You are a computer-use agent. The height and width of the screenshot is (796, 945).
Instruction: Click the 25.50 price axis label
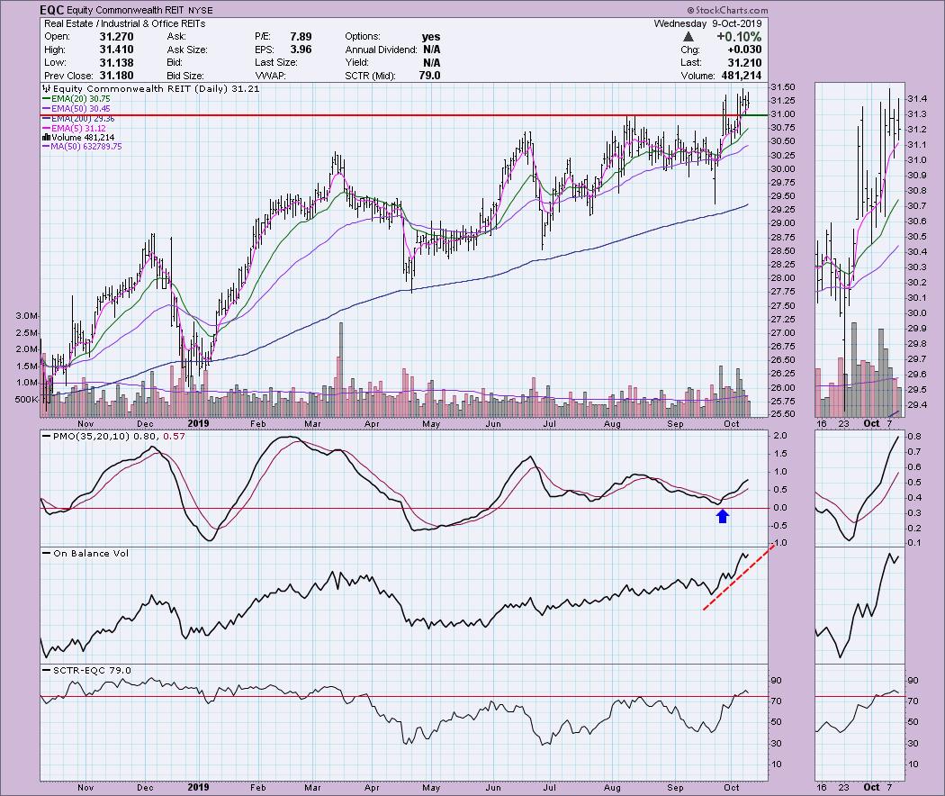tap(783, 414)
